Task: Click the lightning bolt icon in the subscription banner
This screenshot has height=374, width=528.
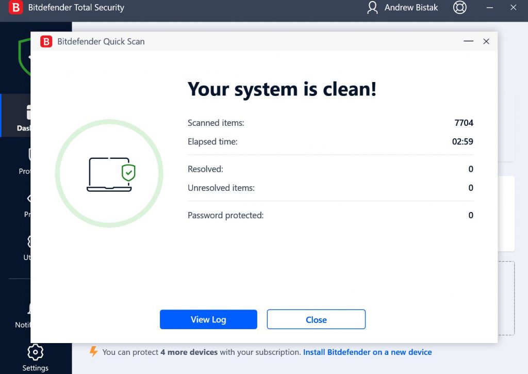Action: point(93,352)
